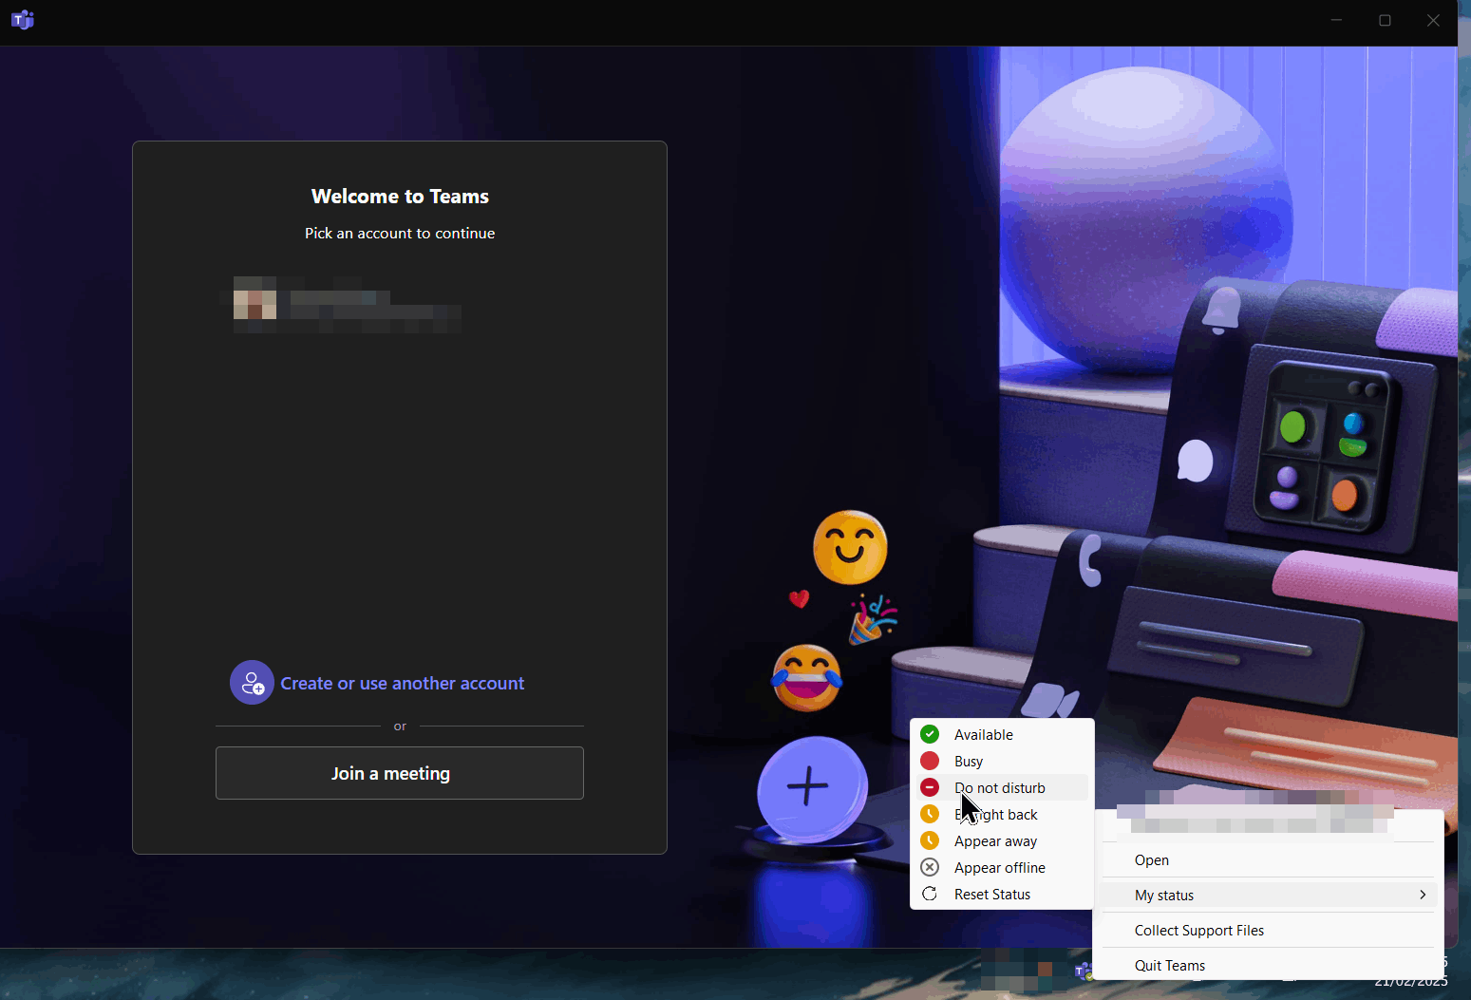Select the Available status option

pyautogui.click(x=983, y=733)
